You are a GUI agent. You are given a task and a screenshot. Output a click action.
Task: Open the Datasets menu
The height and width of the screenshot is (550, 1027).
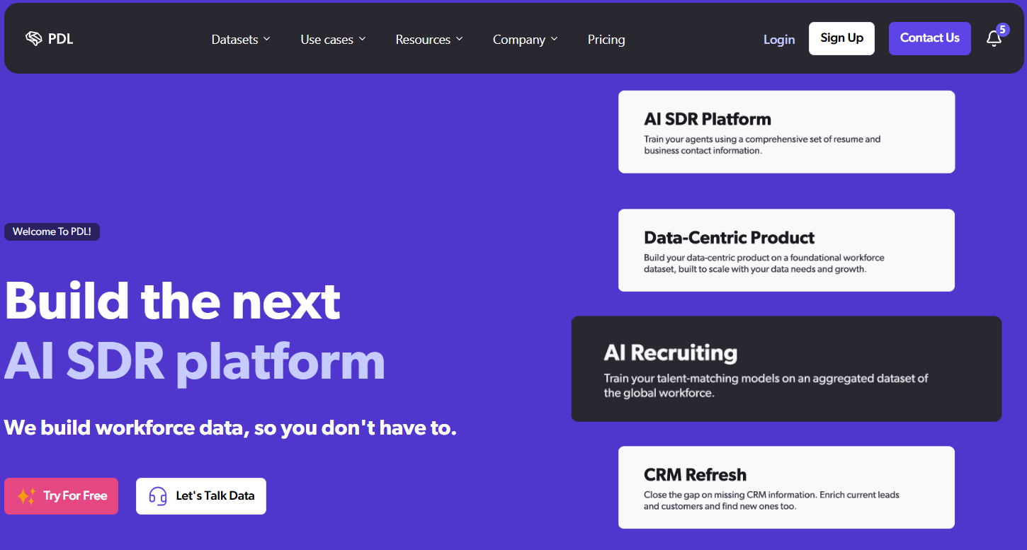pos(241,40)
